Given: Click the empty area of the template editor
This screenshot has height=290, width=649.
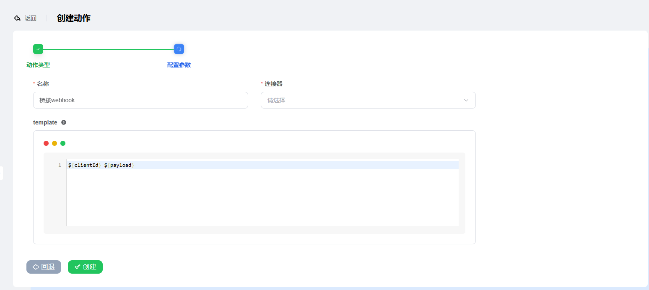Looking at the screenshot, I should click(x=262, y=198).
